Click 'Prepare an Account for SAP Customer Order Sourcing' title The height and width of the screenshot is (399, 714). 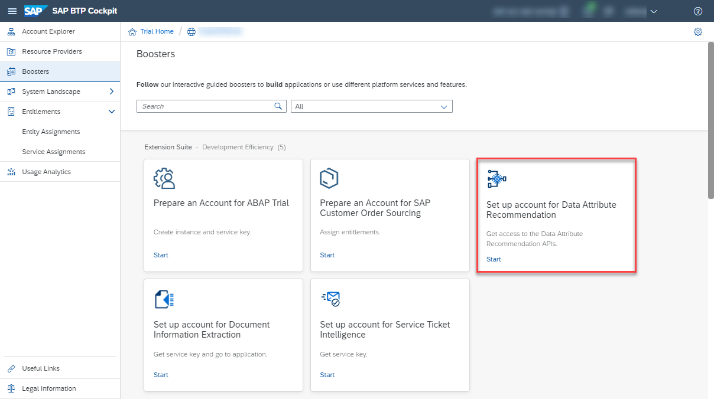[x=375, y=208]
